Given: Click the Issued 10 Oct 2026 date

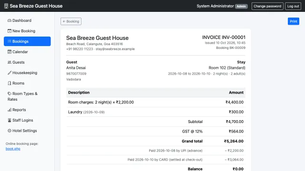Looking at the screenshot, I should pos(225,43).
